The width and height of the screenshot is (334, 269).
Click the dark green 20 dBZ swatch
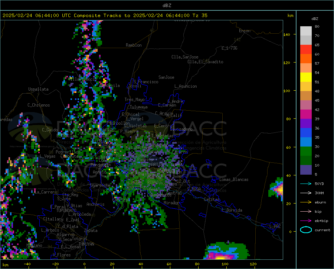pyautogui.click(x=306, y=161)
